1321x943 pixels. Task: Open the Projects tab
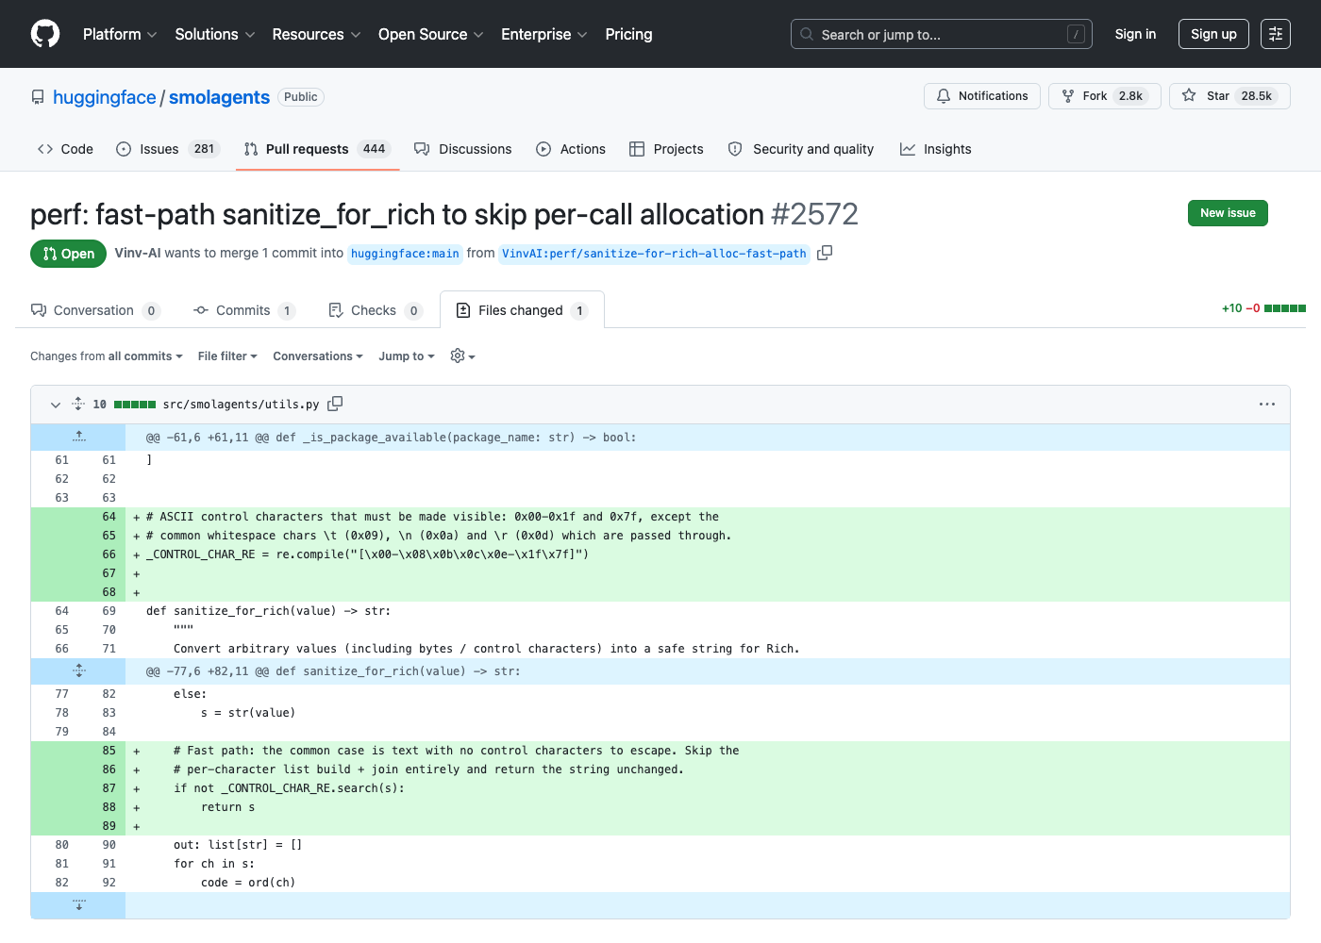tap(666, 149)
